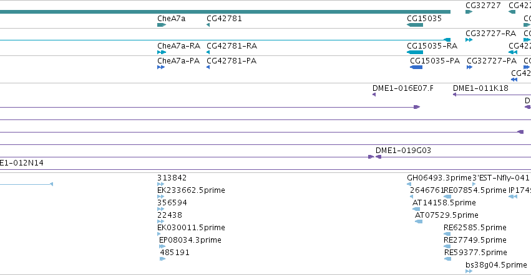Click the long teal gene bar at top
This screenshot has width=531, height=275.
tap(225, 12)
